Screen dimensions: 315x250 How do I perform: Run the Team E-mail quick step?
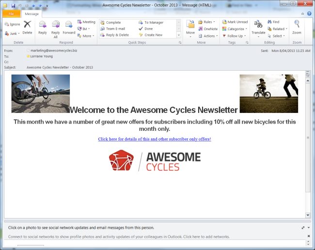pos(113,29)
